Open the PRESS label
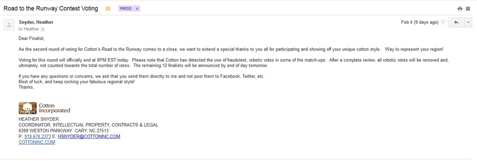Viewport: 477px width, 161px height. point(126,9)
